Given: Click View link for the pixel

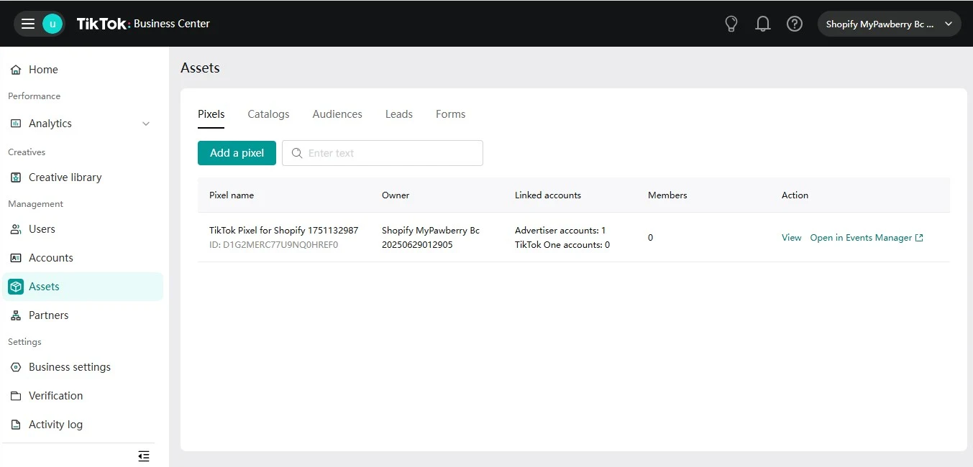Looking at the screenshot, I should pyautogui.click(x=791, y=238).
